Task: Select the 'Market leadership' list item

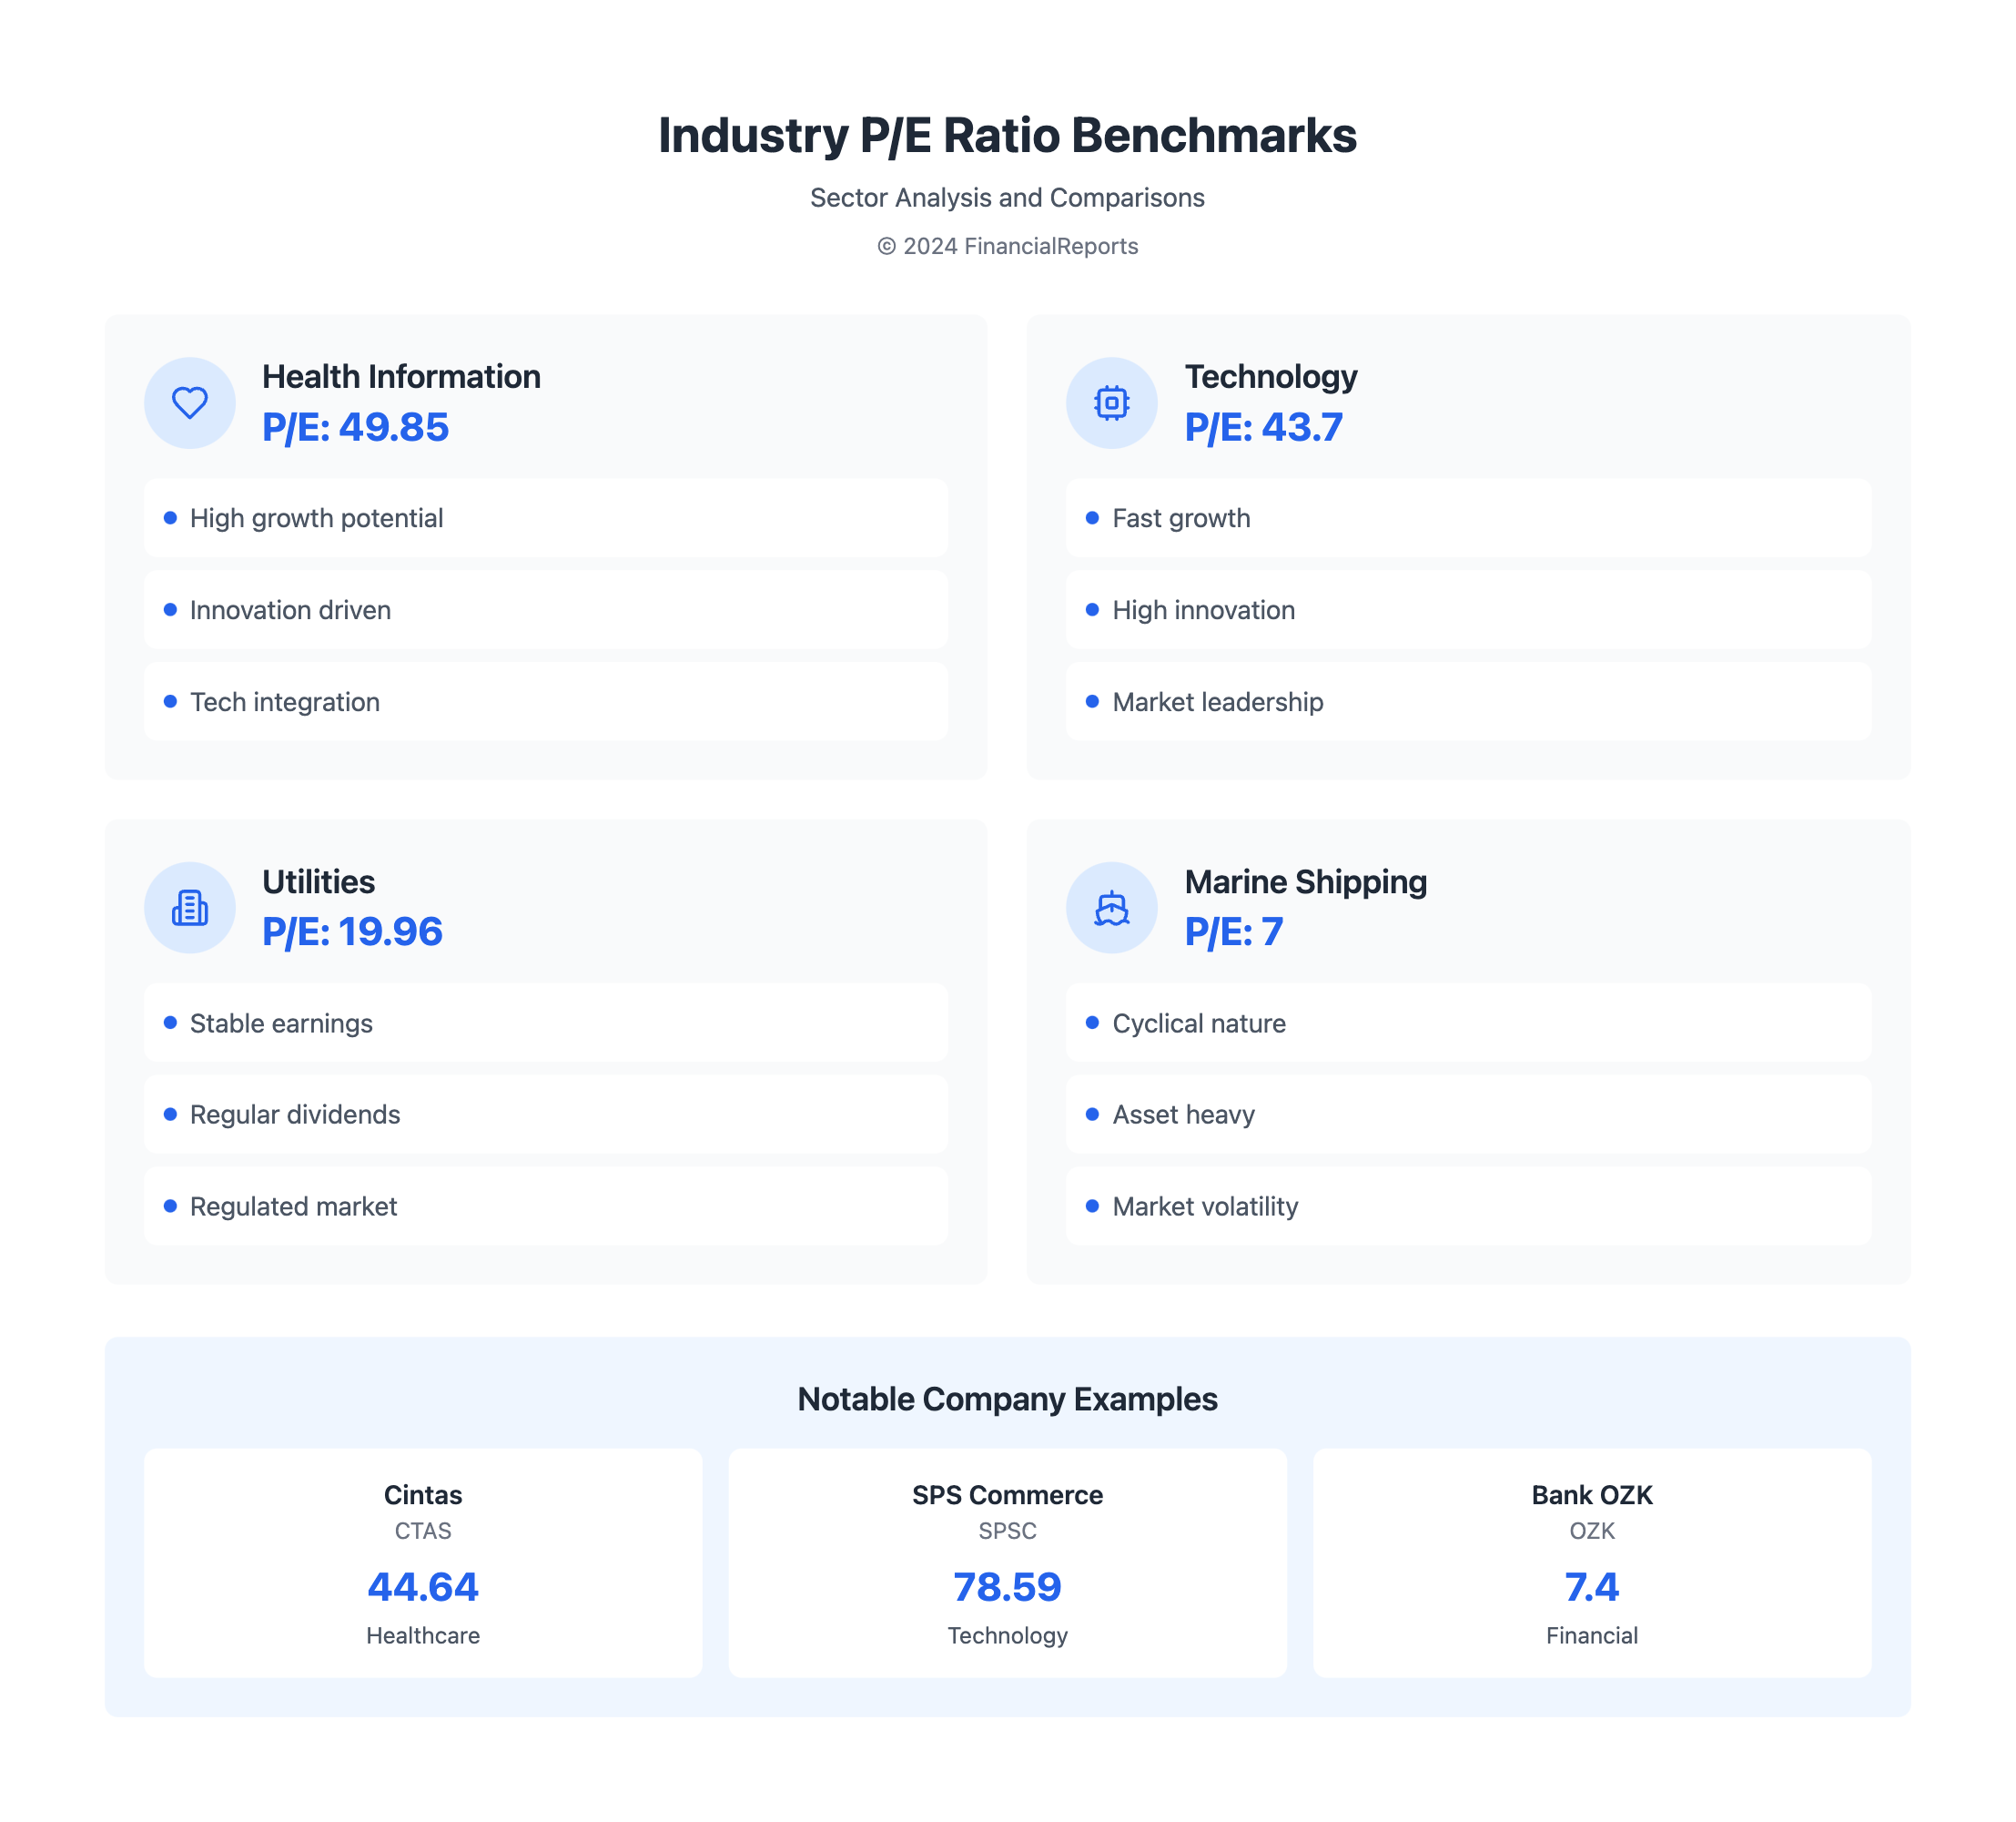Action: 1467,702
